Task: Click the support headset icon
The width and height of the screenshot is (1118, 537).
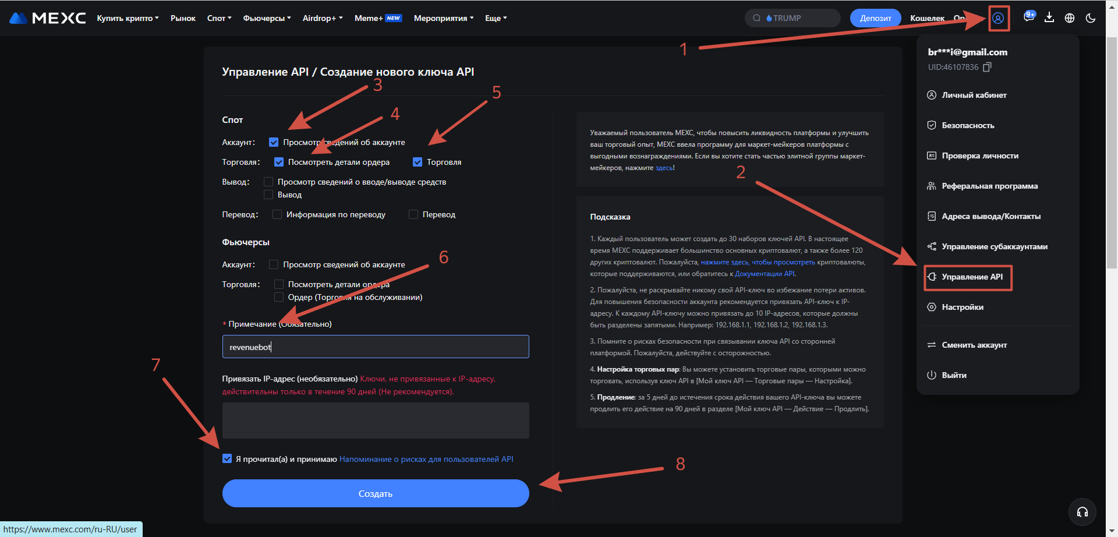Action: [x=1082, y=512]
